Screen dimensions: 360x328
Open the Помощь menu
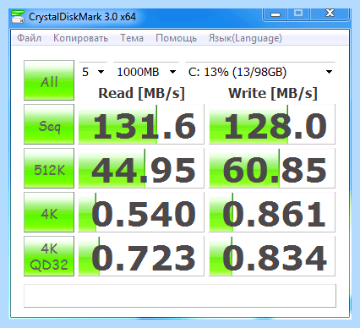tap(177, 38)
